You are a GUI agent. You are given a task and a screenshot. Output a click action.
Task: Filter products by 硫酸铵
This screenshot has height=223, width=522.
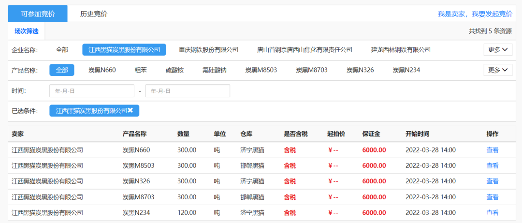(175, 70)
